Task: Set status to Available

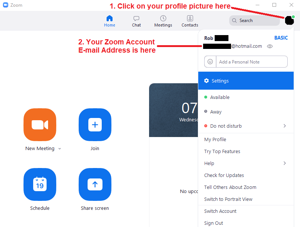Action: 246,97
